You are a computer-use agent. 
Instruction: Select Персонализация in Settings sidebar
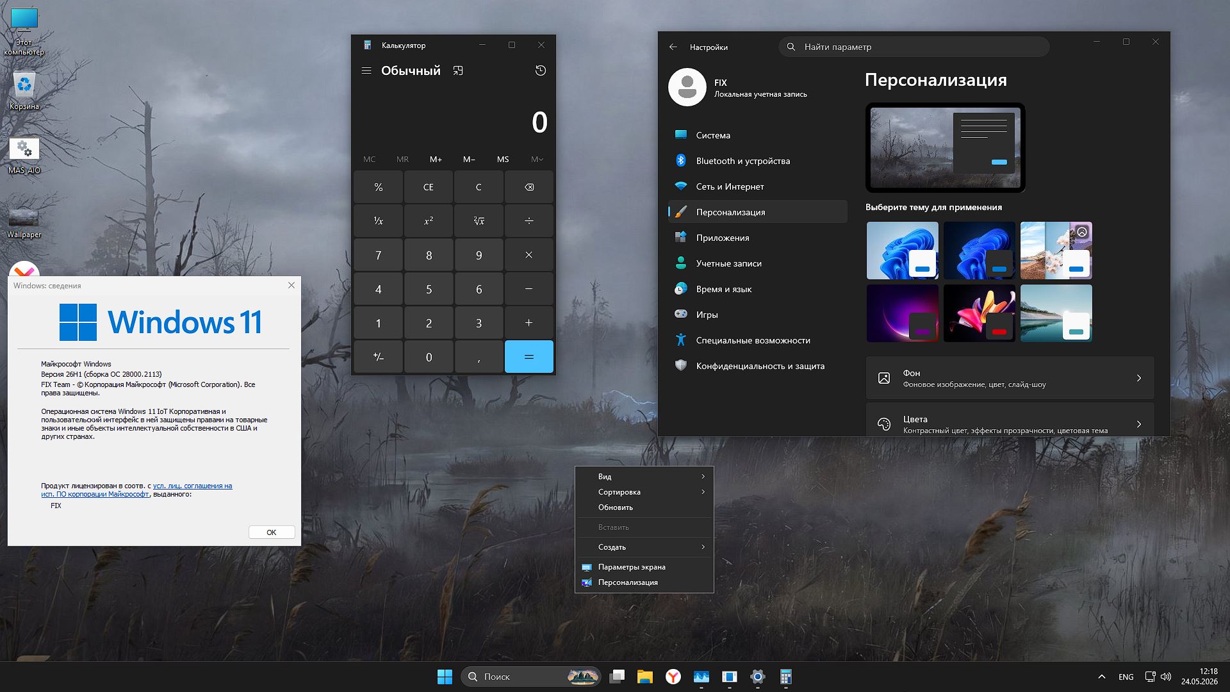[x=757, y=212]
